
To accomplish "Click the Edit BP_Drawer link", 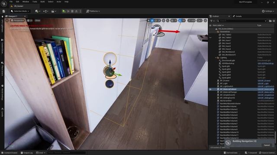I will [x=264, y=81].
